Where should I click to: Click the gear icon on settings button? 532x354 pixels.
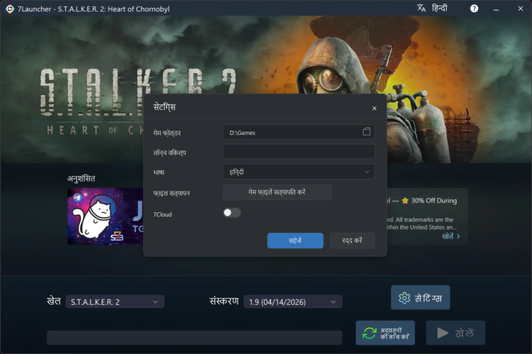coord(404,298)
